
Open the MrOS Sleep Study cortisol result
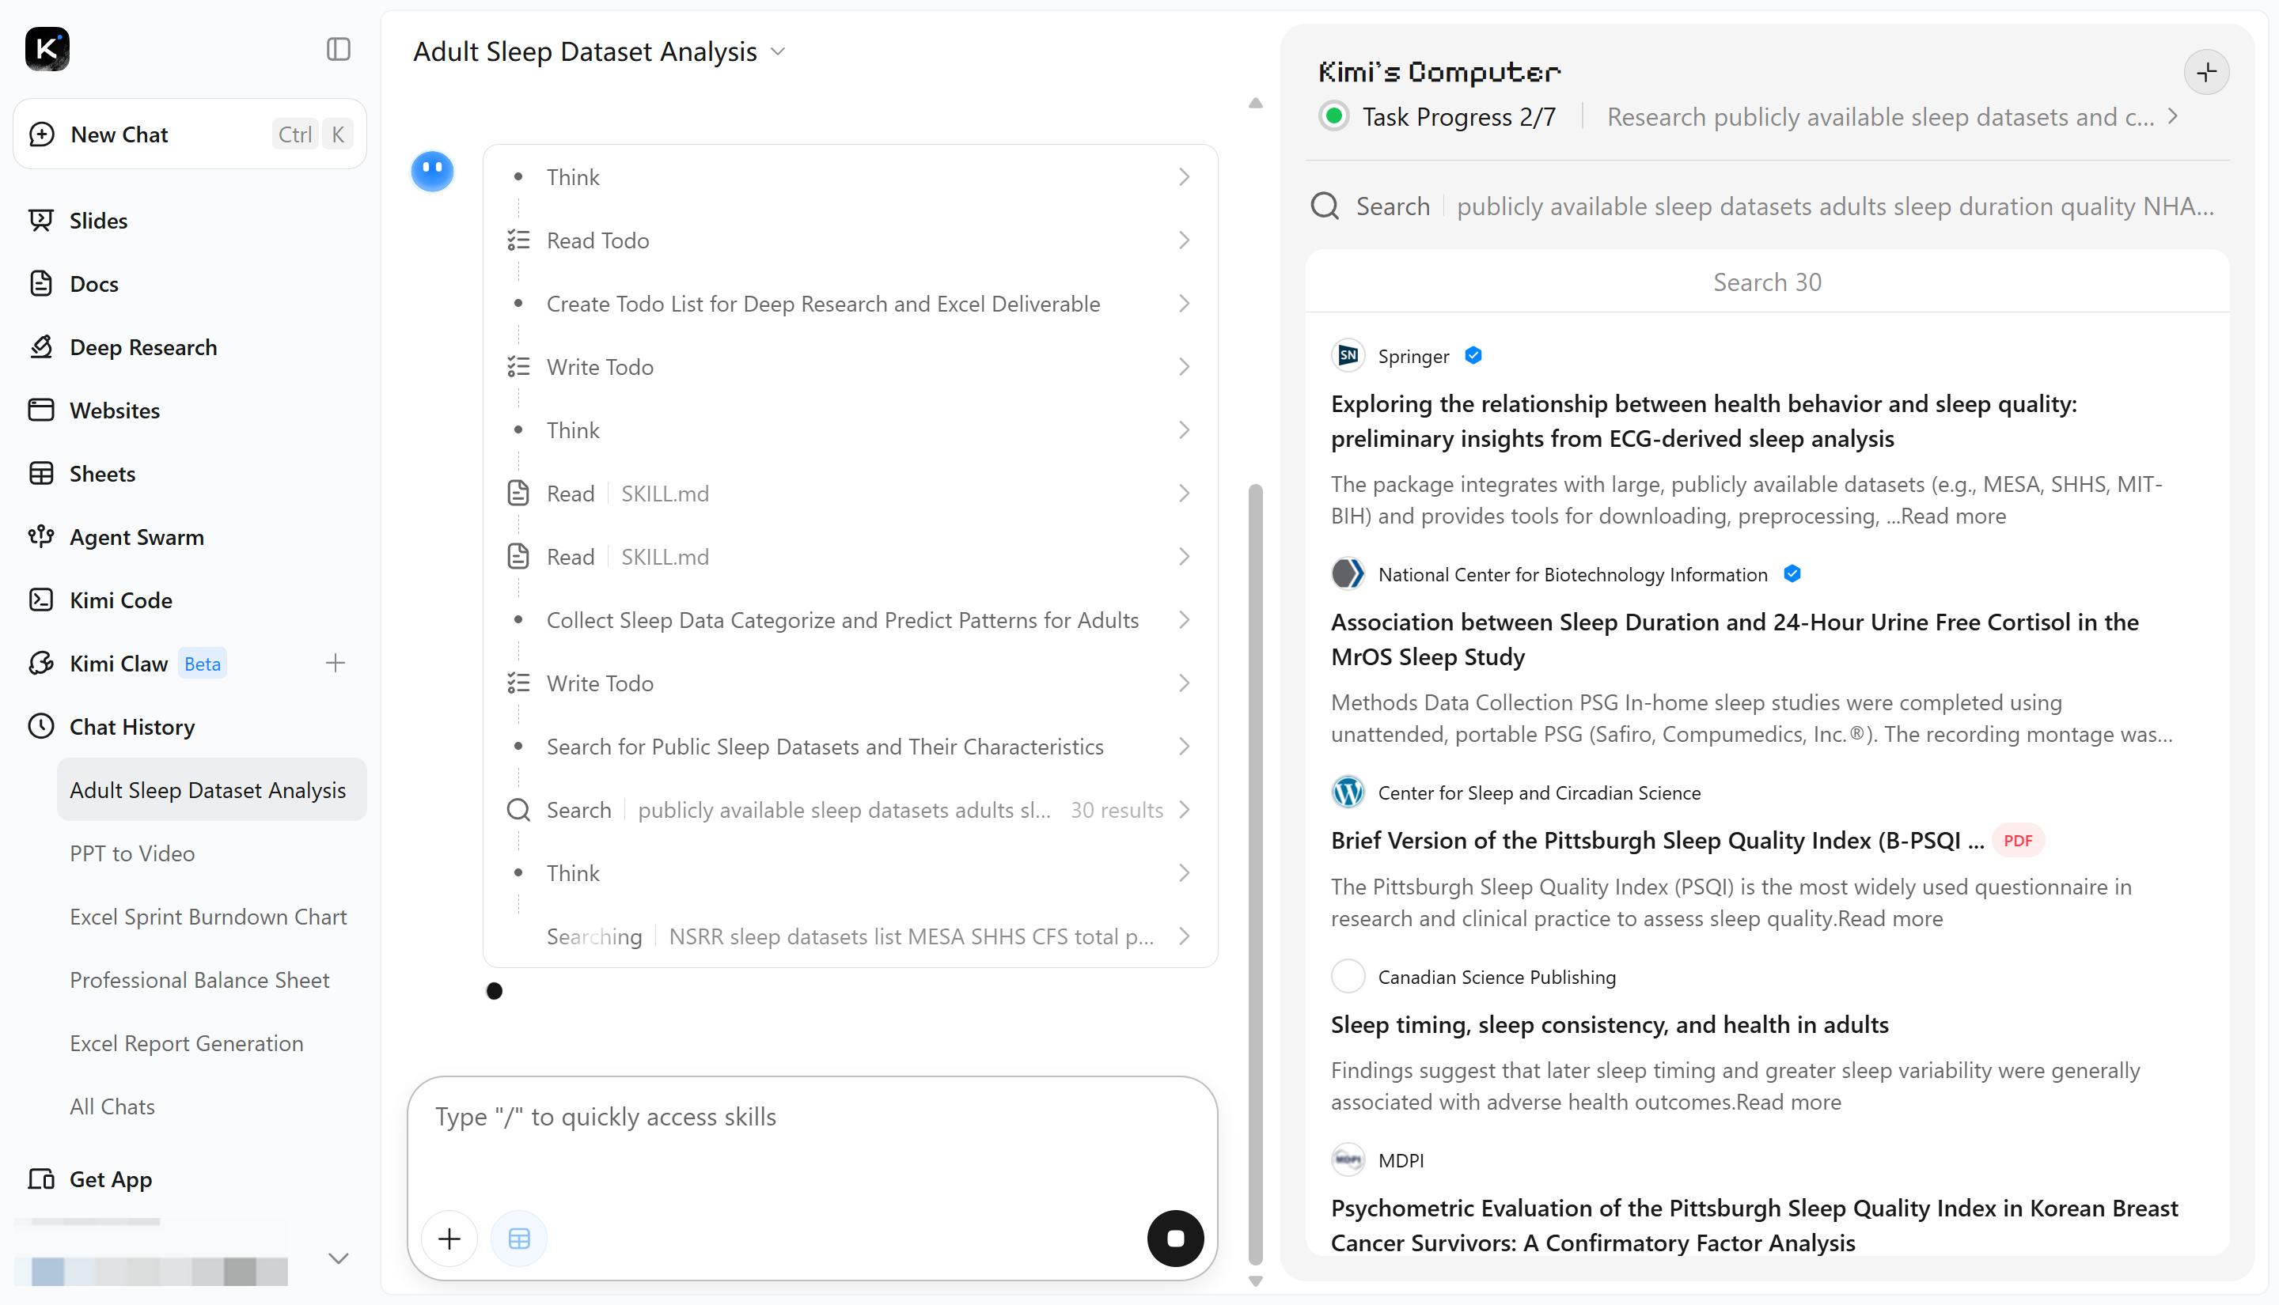point(1734,638)
